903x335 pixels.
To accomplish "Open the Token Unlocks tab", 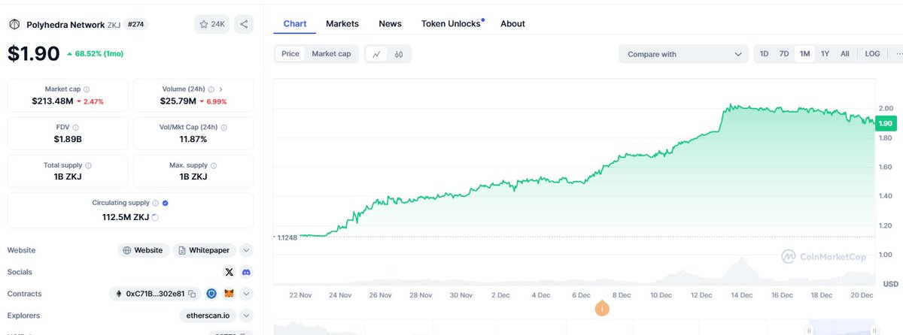I will pos(451,23).
